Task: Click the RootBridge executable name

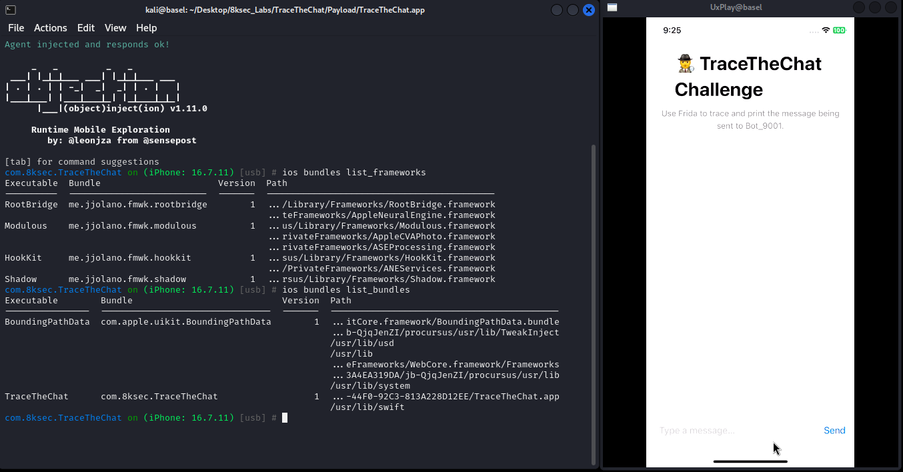Action: pyautogui.click(x=31, y=205)
